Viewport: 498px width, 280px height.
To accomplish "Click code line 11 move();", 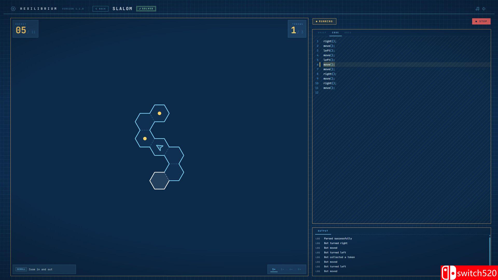I will coord(329,88).
